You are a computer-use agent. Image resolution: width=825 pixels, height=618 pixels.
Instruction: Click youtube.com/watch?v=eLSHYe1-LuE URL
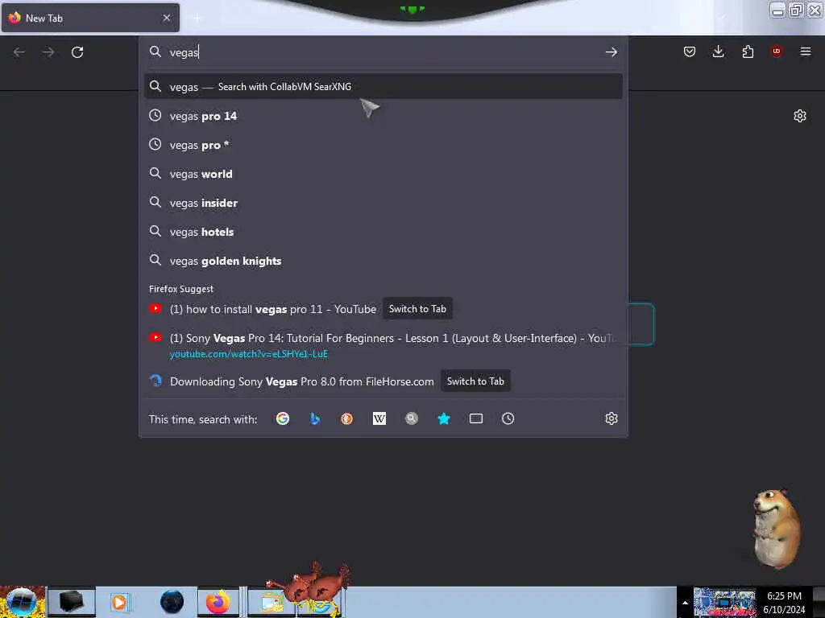[248, 354]
